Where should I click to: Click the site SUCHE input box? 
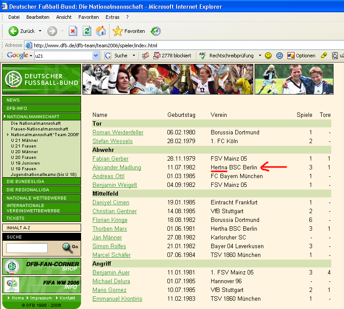tap(27, 248)
